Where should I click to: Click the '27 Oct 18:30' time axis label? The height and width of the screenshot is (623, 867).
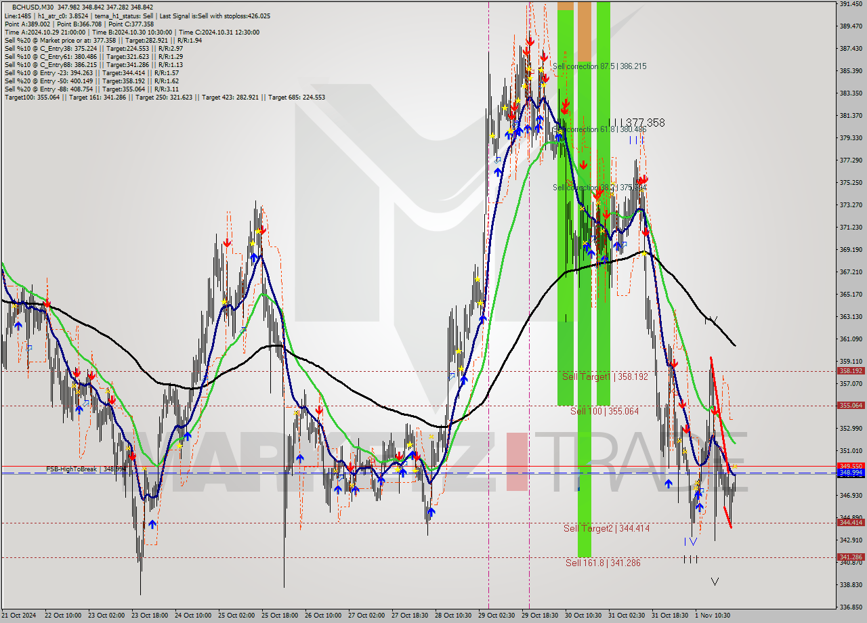click(x=410, y=616)
